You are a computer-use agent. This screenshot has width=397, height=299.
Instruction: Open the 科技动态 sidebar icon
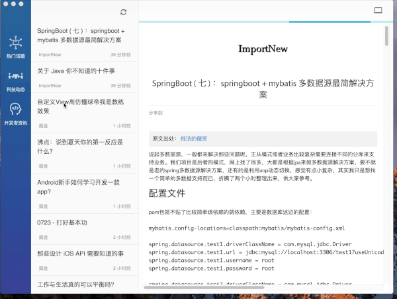(15, 75)
